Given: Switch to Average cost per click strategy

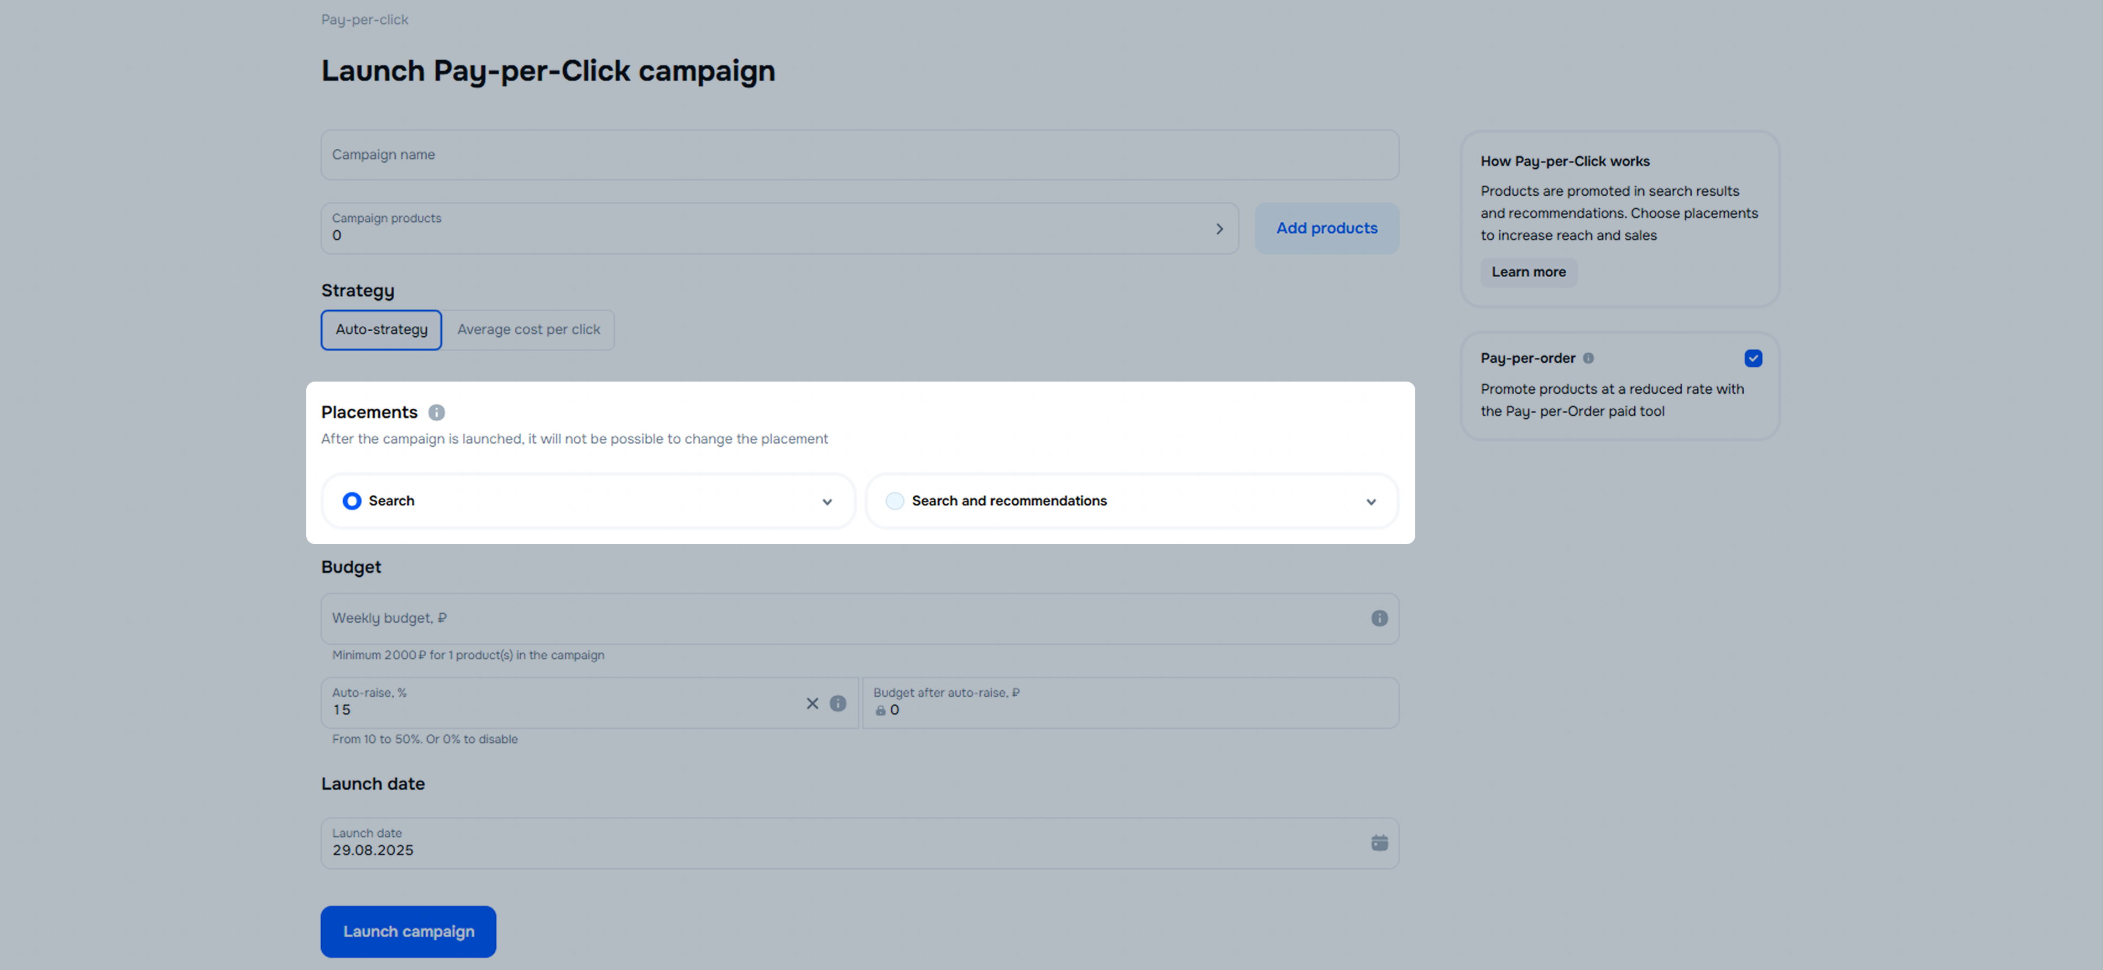Looking at the screenshot, I should (x=528, y=330).
